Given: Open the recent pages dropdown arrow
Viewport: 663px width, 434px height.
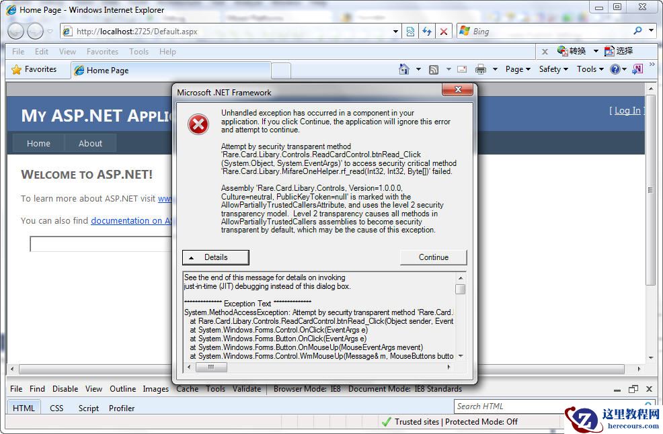Looking at the screenshot, I should coord(50,32).
